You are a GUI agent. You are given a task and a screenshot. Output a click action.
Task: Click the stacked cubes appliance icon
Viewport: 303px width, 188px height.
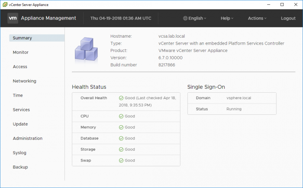(86, 49)
